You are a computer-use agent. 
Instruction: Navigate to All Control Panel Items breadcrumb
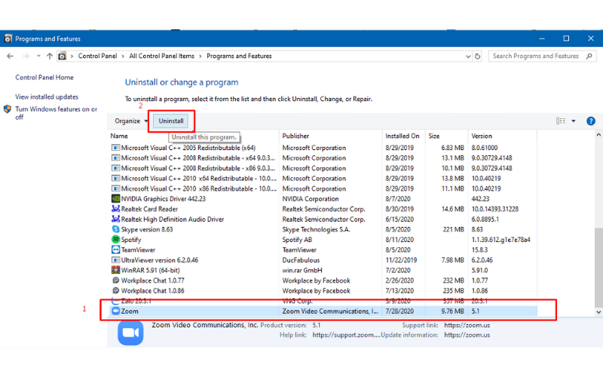click(x=161, y=56)
